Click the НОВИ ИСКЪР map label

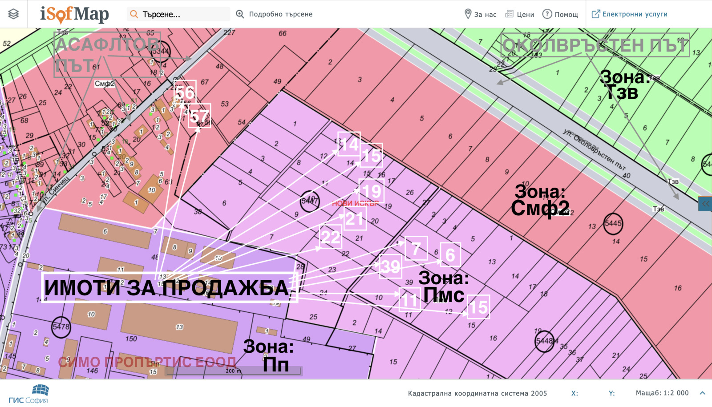click(x=355, y=203)
